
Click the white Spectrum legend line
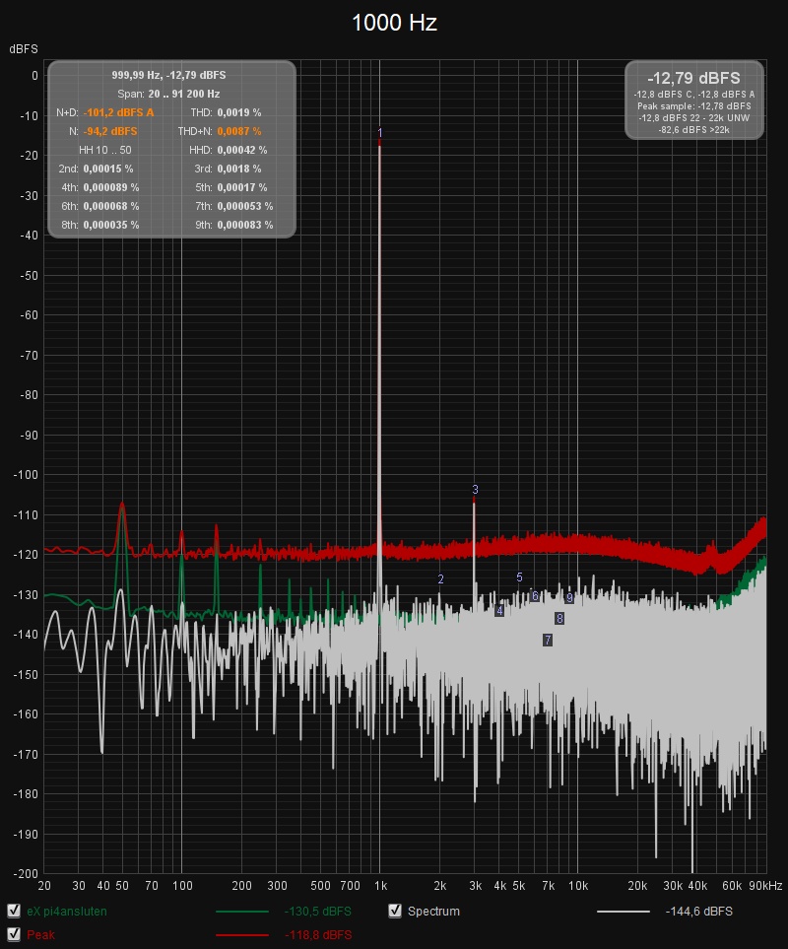(x=623, y=912)
